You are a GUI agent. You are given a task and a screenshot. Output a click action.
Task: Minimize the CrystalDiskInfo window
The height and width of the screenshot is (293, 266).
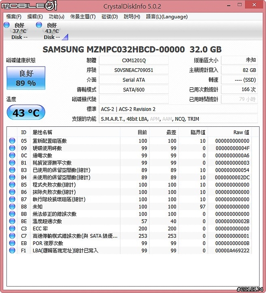(x=229, y=5)
